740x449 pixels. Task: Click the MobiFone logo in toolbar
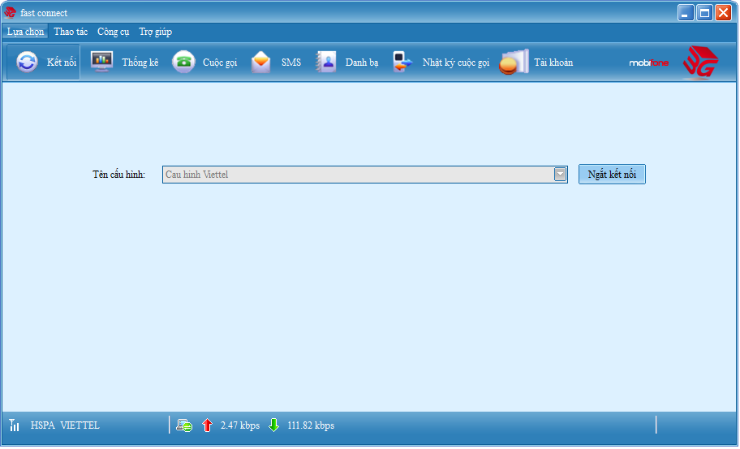coord(648,63)
